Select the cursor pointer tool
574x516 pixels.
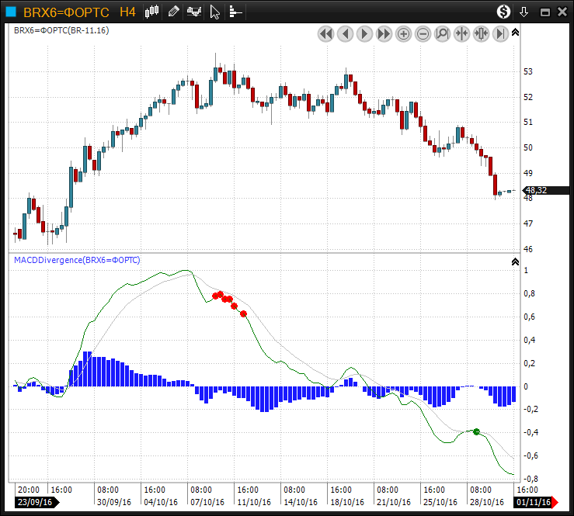click(x=215, y=12)
